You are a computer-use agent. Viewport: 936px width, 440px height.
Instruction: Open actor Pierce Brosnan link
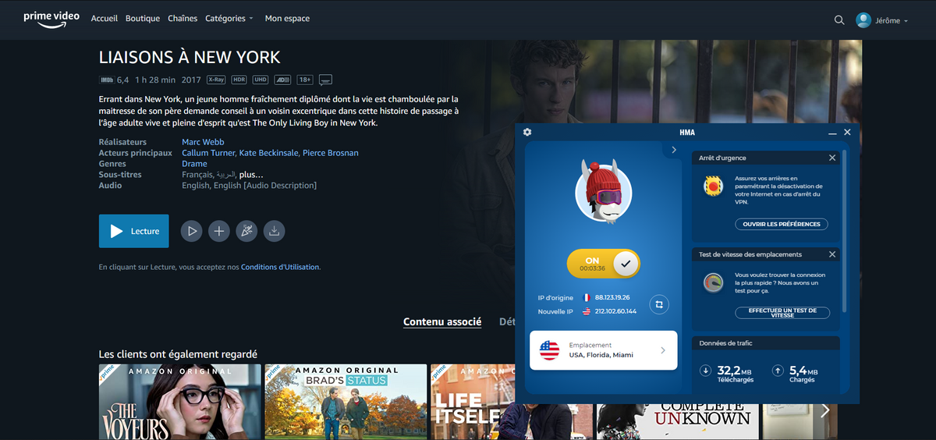pos(331,153)
